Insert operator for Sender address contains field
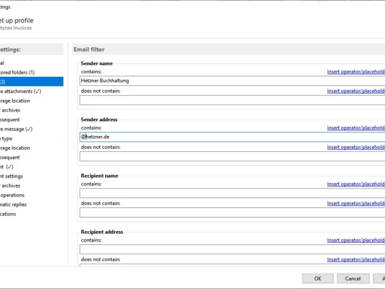Viewport: 385px width, 289px height. tap(356, 128)
